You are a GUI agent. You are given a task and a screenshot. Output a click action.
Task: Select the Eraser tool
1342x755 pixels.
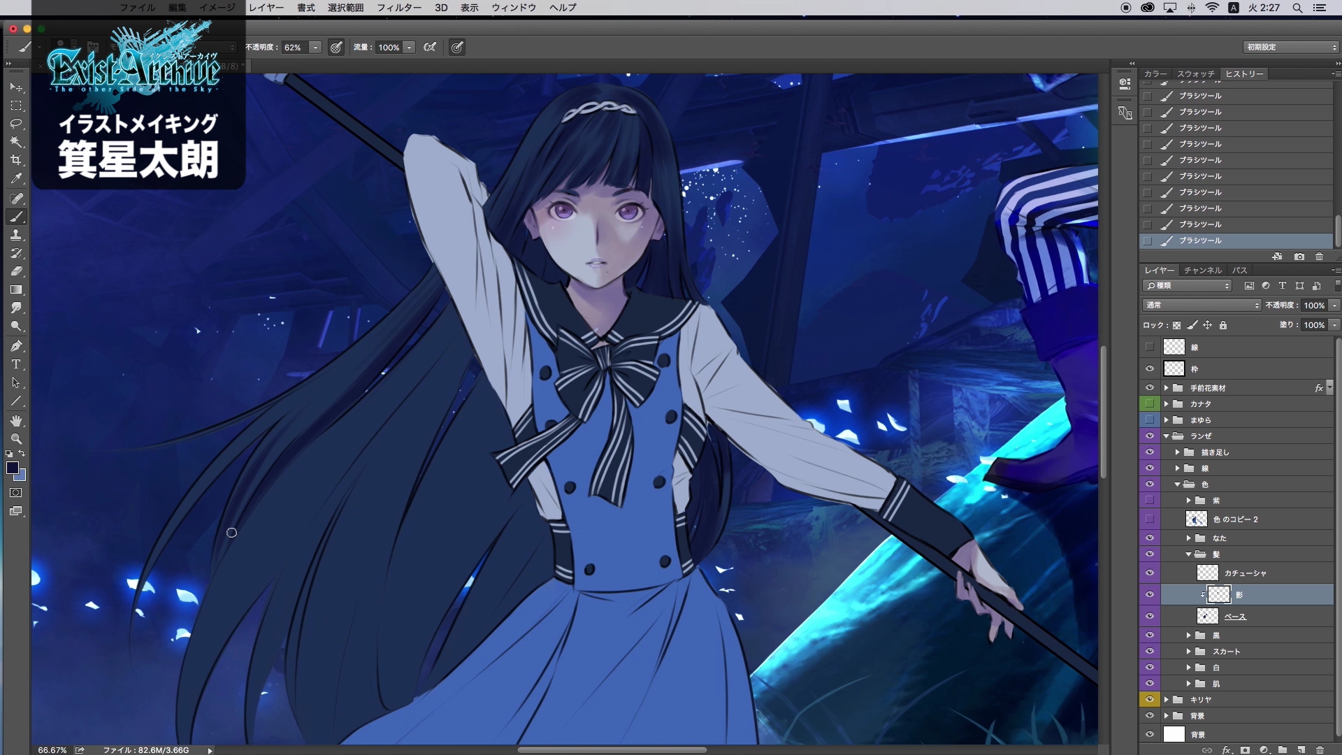click(16, 271)
